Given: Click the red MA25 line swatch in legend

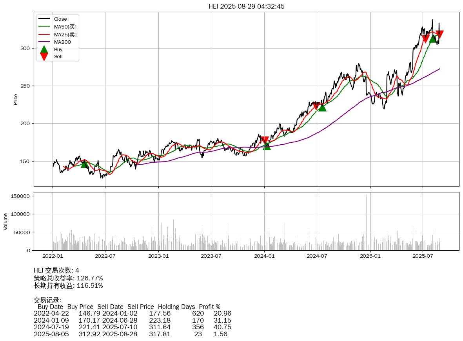Looking at the screenshot, I should point(44,34).
